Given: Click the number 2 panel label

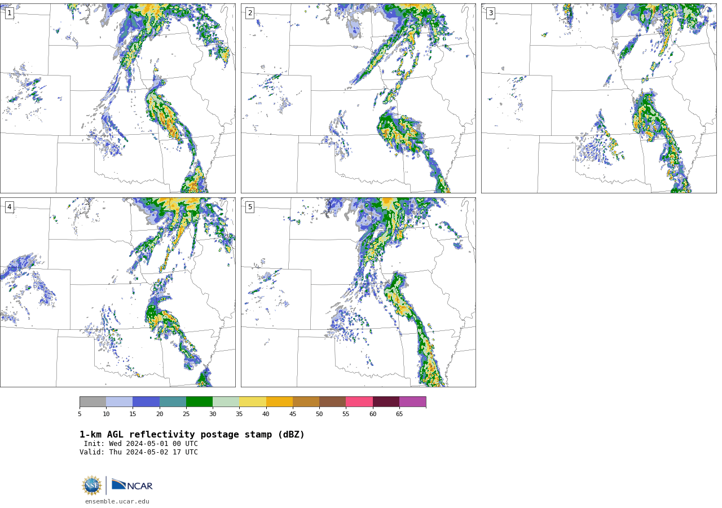Looking at the screenshot, I should pyautogui.click(x=250, y=13).
